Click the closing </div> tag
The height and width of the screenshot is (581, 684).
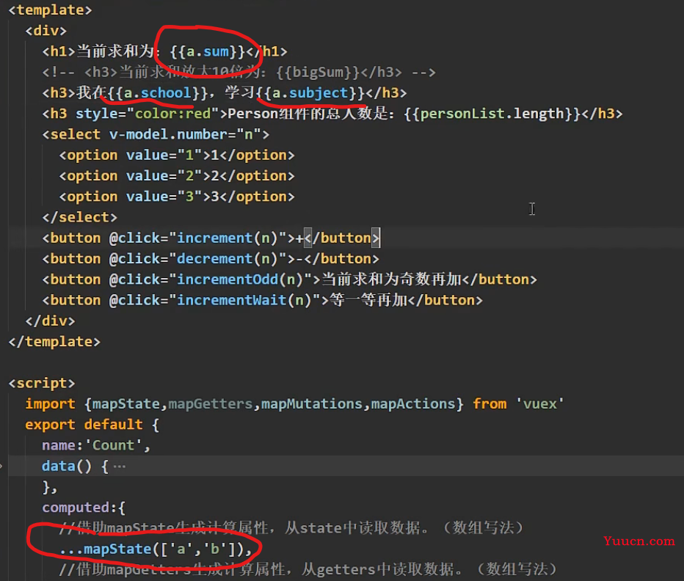coord(50,321)
